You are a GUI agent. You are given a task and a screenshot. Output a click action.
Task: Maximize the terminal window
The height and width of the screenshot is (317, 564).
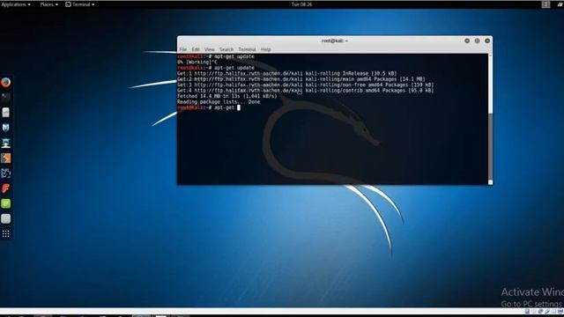(477, 41)
